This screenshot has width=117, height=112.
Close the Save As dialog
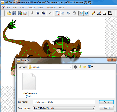pos(112,60)
